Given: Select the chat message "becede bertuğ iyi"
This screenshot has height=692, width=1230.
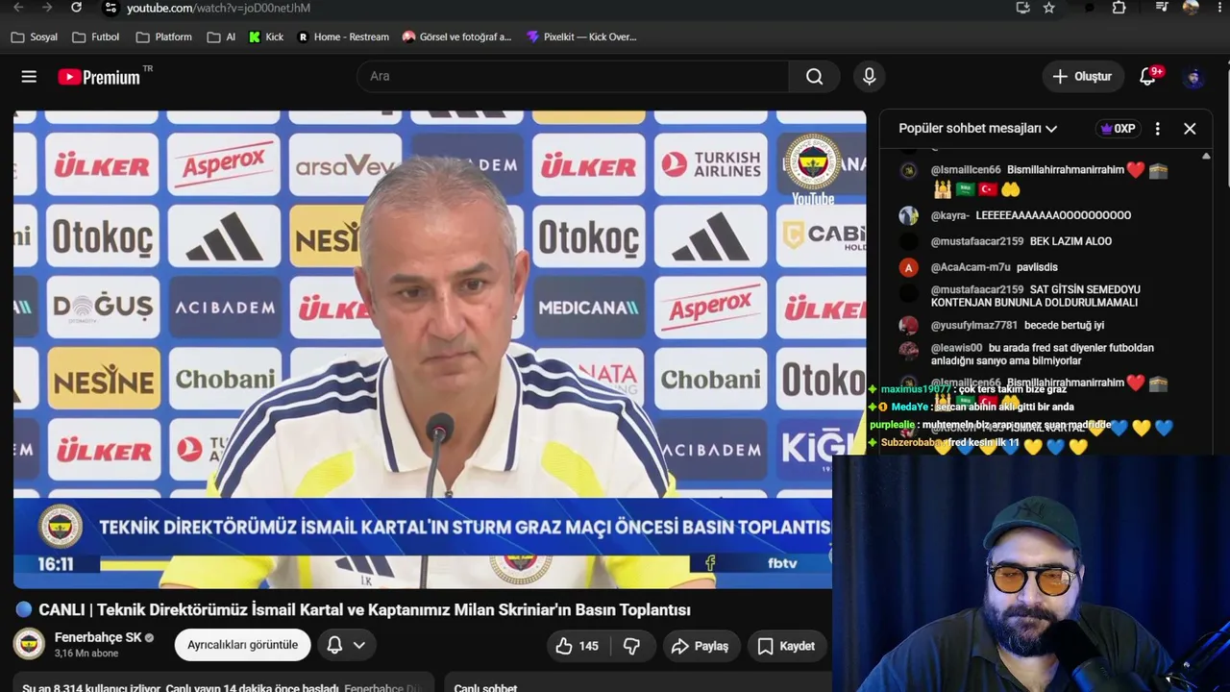Looking at the screenshot, I should (x=1064, y=326).
